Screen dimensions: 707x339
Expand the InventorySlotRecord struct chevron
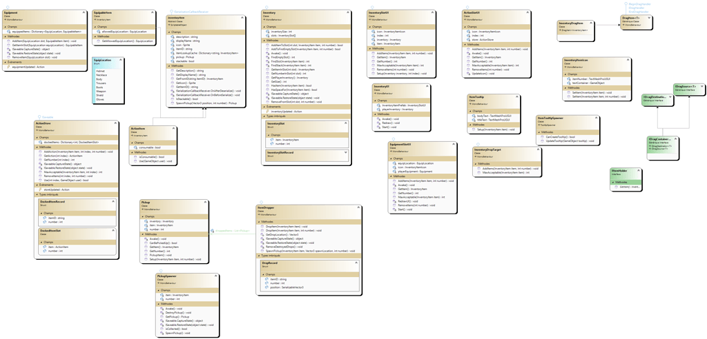coord(345,153)
